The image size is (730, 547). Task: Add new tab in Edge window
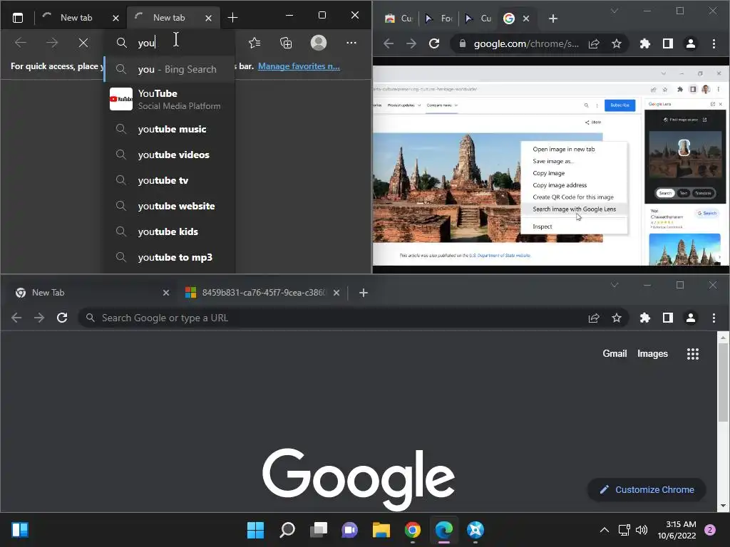click(232, 18)
